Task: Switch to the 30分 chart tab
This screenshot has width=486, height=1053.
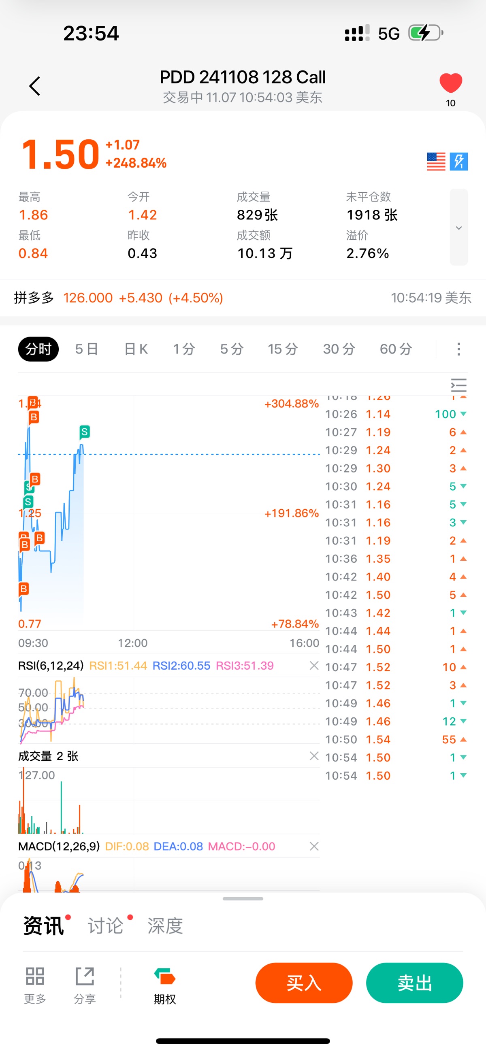Action: click(339, 349)
